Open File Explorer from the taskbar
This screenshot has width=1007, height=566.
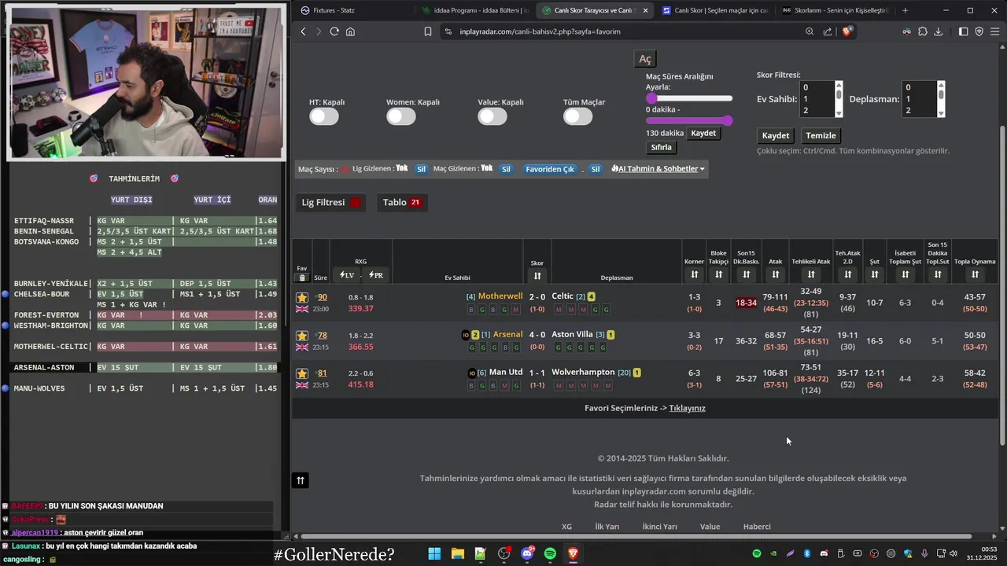457,553
